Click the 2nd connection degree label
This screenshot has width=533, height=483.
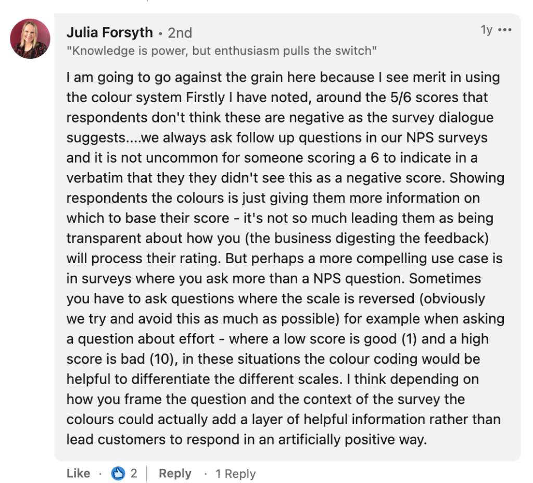(x=180, y=32)
